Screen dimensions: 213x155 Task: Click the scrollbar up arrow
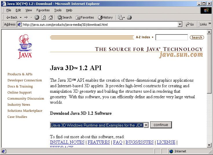coord(209,32)
